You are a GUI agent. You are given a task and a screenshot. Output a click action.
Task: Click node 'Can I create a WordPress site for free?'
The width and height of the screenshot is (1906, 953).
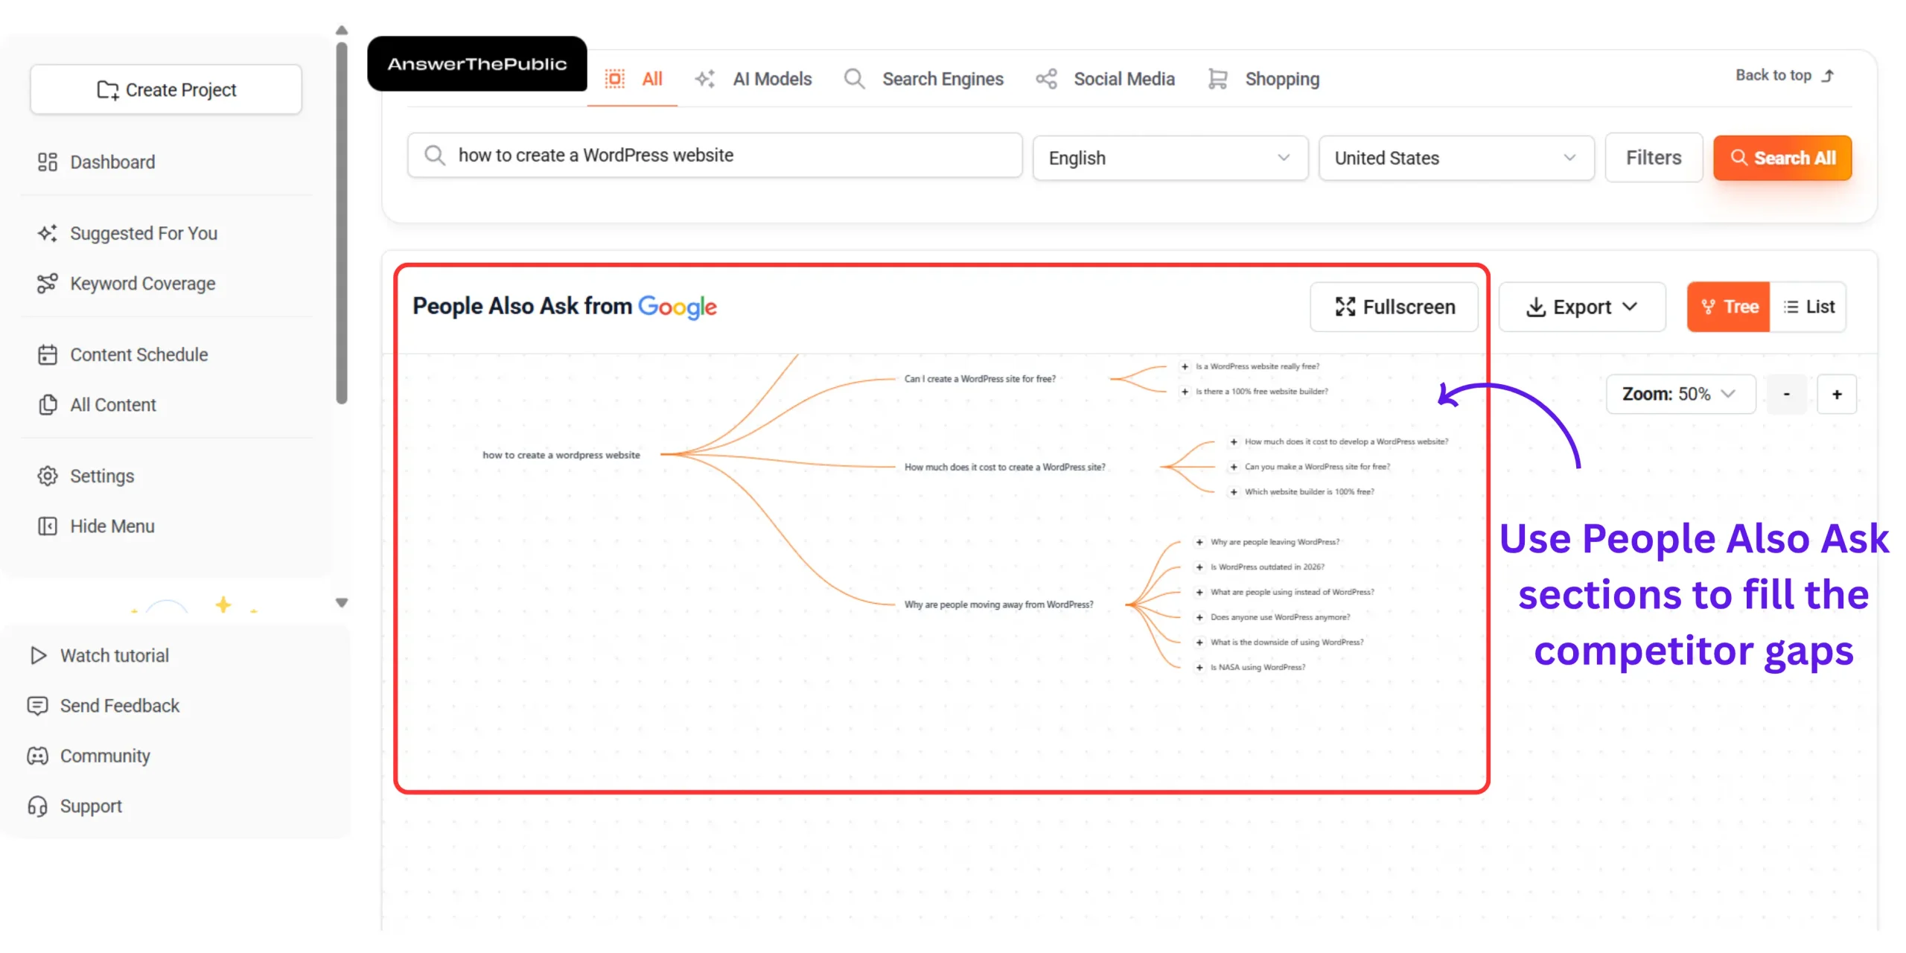980,379
